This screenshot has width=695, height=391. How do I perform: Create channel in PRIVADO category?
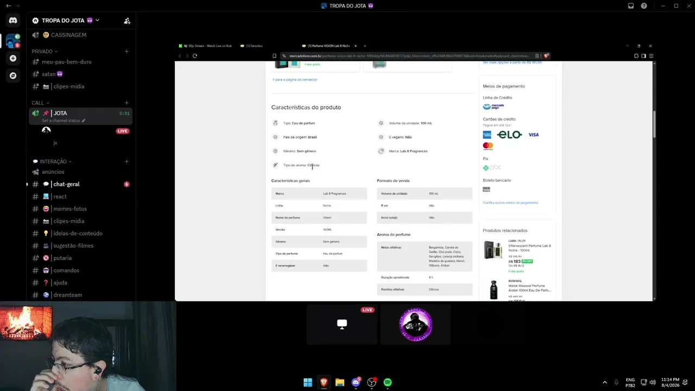tap(127, 52)
